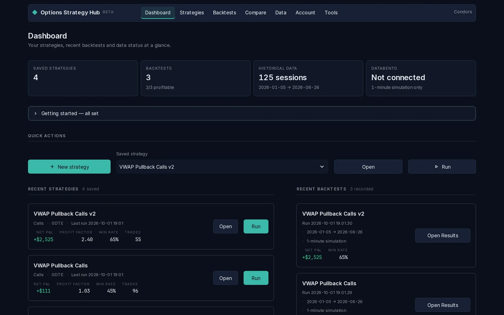Screen dimensions: 504x315
Task: Open the Tools menu item
Action: [x=331, y=13]
